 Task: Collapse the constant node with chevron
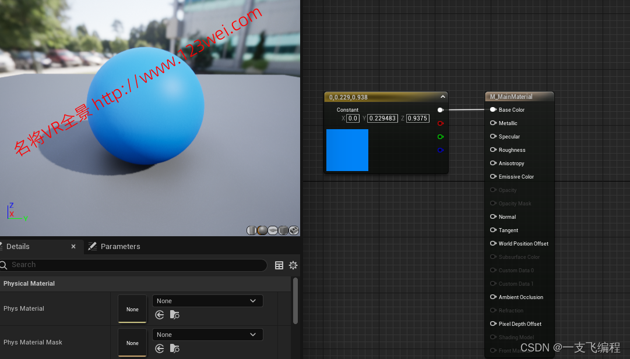tap(442, 97)
